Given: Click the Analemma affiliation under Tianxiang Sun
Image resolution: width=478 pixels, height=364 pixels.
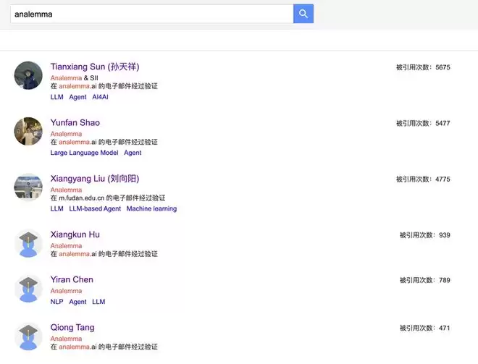Looking at the screenshot, I should tap(66, 77).
